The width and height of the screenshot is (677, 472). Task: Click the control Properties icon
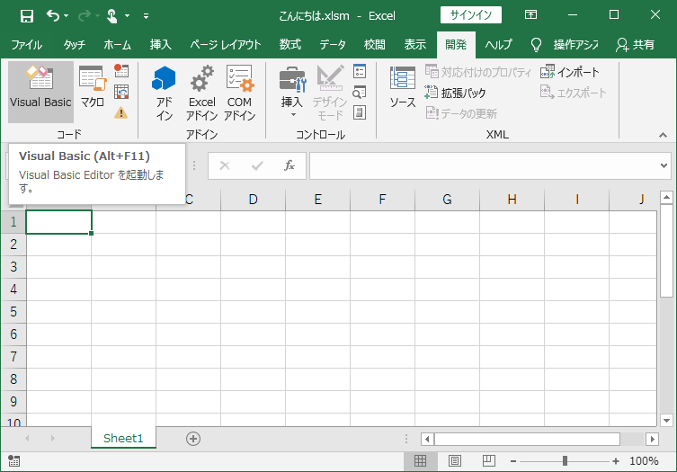360,71
